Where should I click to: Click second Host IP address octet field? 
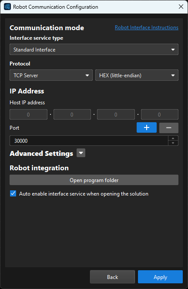tap(72, 114)
